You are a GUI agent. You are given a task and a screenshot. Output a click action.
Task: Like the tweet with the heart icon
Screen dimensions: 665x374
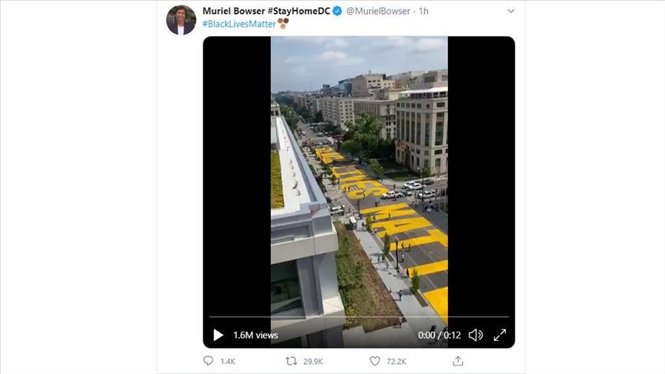pos(375,361)
